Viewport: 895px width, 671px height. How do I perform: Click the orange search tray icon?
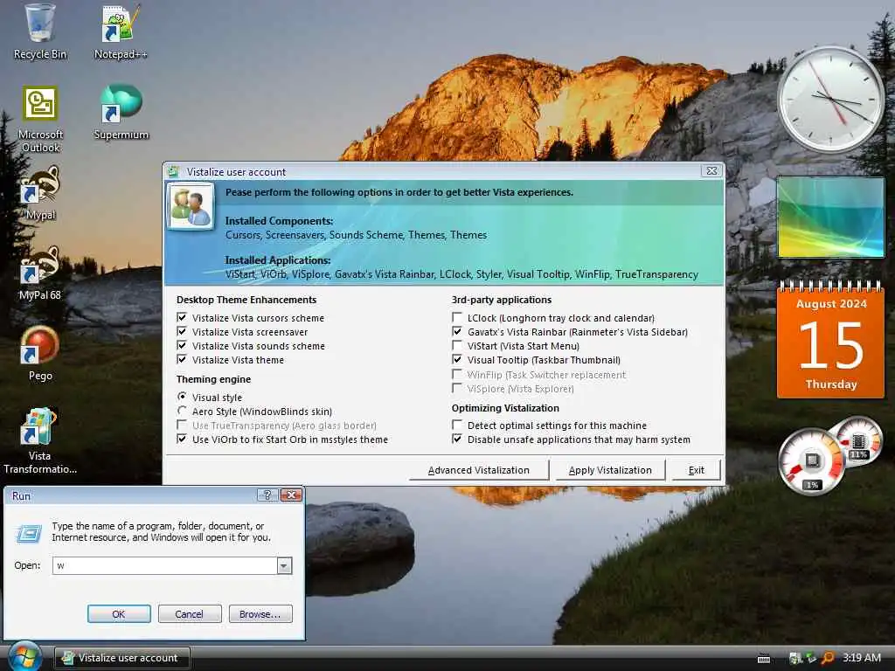pyautogui.click(x=827, y=658)
